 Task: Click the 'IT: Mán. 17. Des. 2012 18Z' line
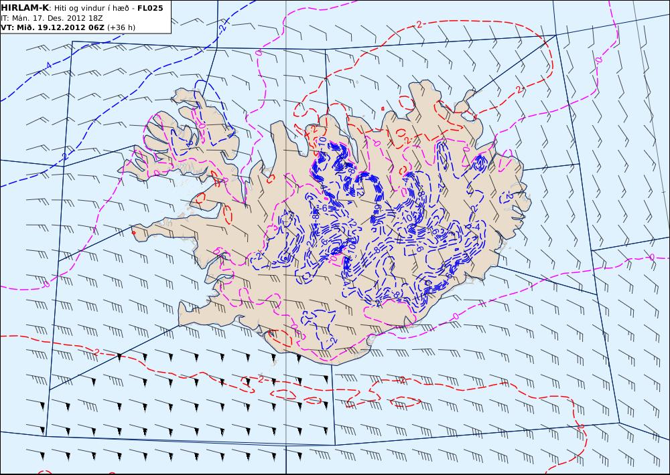click(52, 18)
